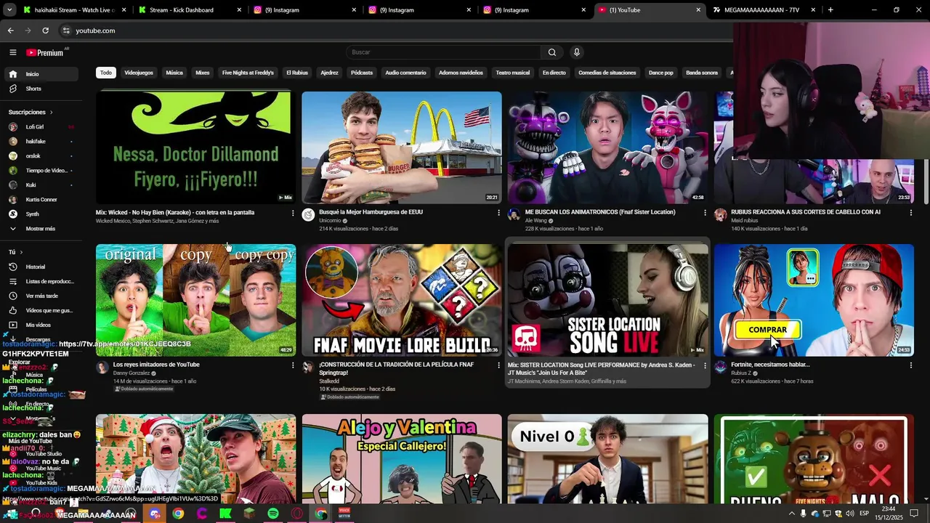Select the Pódcasts filter chip

362,73
